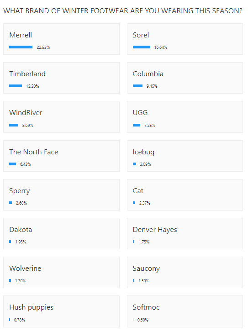Image resolution: width=248 pixels, height=332 pixels.
Task: Click the Dakota result card
Action: [61, 233]
